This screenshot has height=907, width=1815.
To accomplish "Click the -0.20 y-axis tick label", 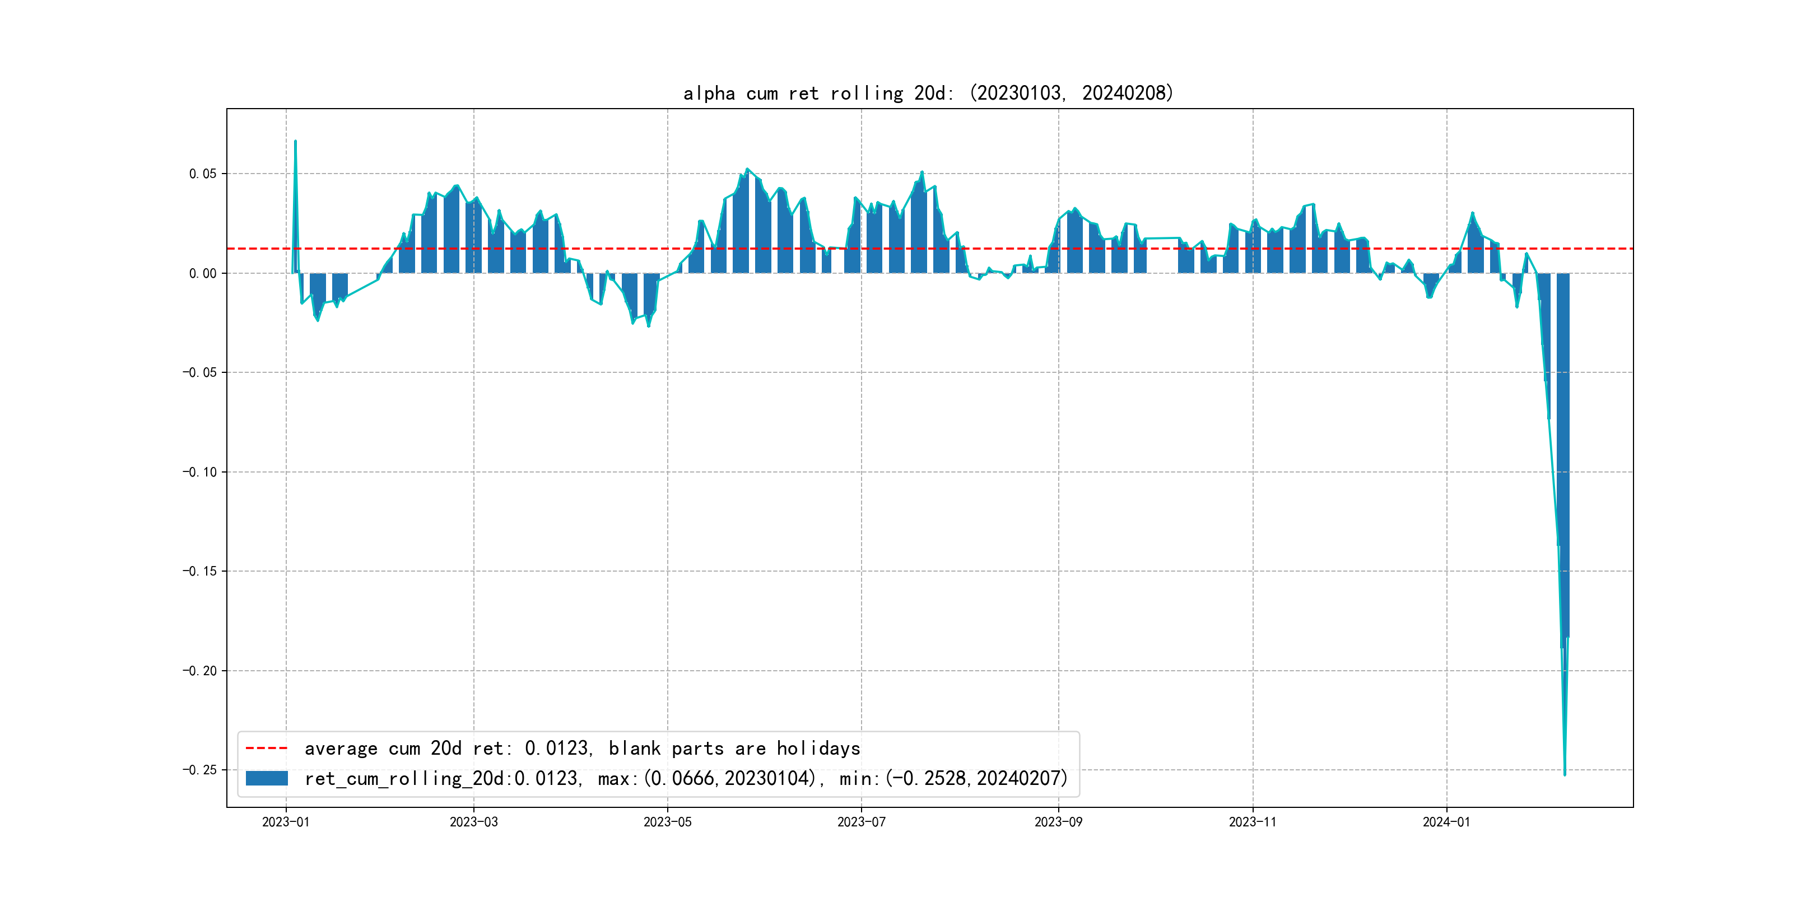I will click(199, 670).
